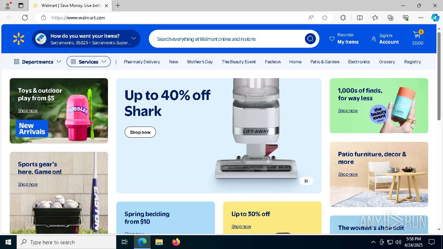The height and width of the screenshot is (249, 443).
Task: Click the browser refresh icon
Action: point(25,18)
